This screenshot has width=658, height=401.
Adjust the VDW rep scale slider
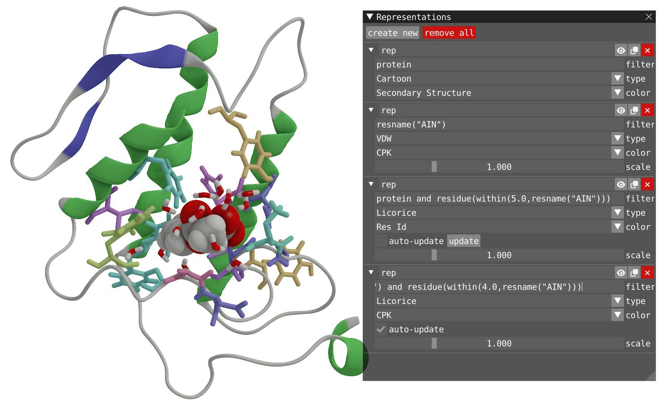499,167
